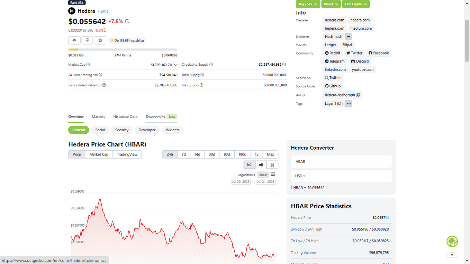470x264 pixels.
Task: Open the Discord community link
Action: coord(360,62)
